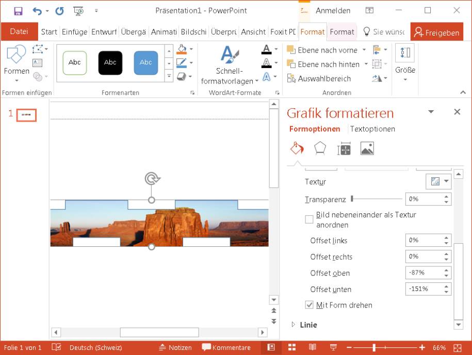Click the Undo arrow icon
Image resolution: width=472 pixels, height=355 pixels.
tap(37, 11)
